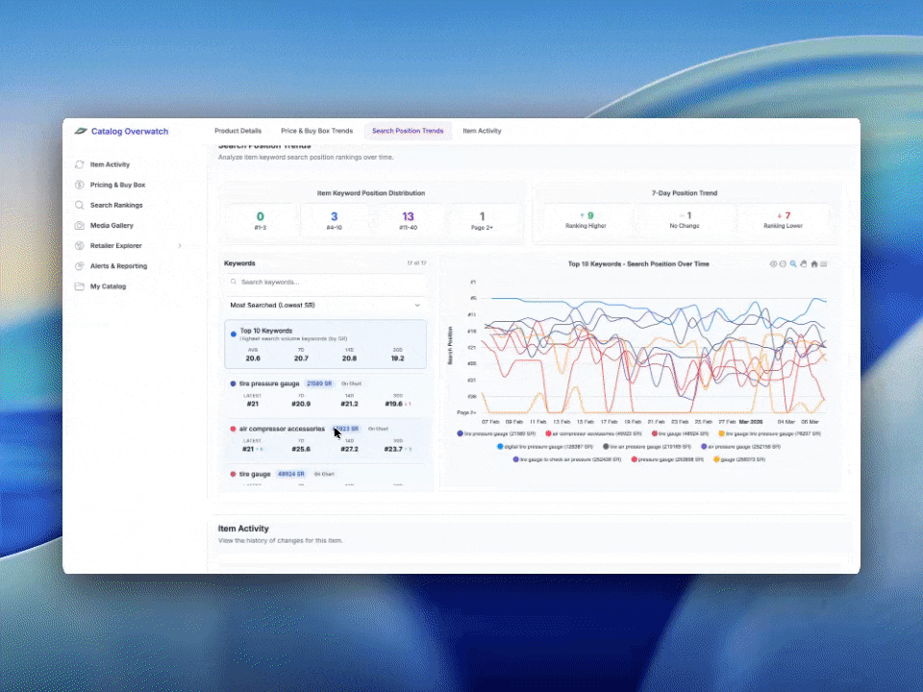The width and height of the screenshot is (923, 692).
Task: Open Pricing & Buy Box in sidebar
Action: (117, 185)
